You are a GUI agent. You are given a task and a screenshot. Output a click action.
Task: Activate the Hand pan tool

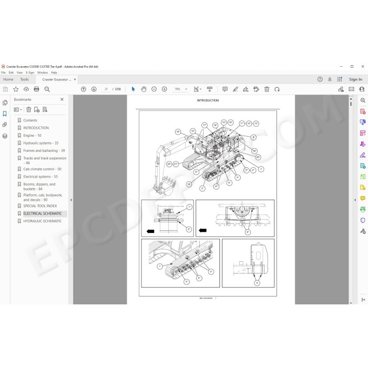[144, 89]
